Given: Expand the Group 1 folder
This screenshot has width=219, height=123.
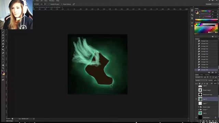Looking at the screenshot, I should click(x=199, y=110).
